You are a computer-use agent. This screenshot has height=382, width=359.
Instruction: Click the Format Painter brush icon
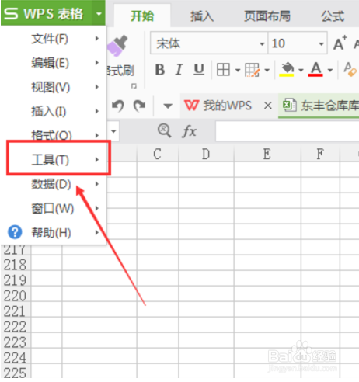[x=118, y=46]
